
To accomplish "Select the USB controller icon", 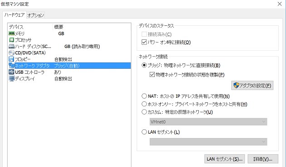I will pyautogui.click(x=11, y=72).
